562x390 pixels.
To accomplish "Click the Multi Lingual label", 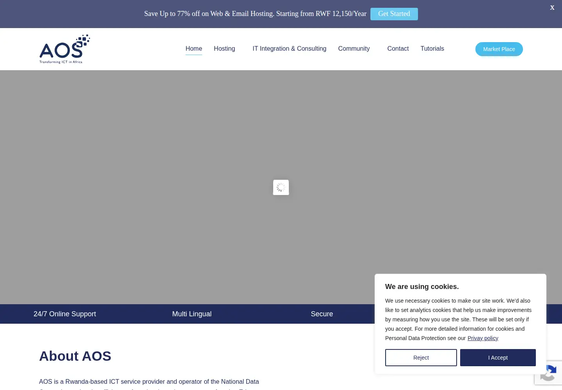I will click(192, 314).
